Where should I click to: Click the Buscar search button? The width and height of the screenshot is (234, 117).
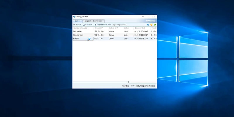coord(77,25)
